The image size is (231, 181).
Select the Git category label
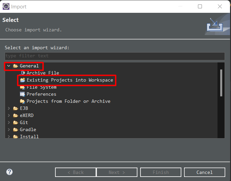pos(24,122)
